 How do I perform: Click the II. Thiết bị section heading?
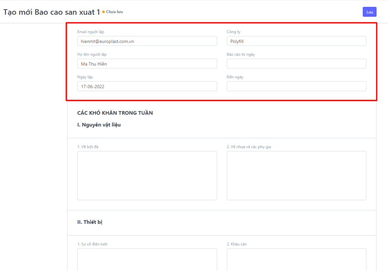90,222
